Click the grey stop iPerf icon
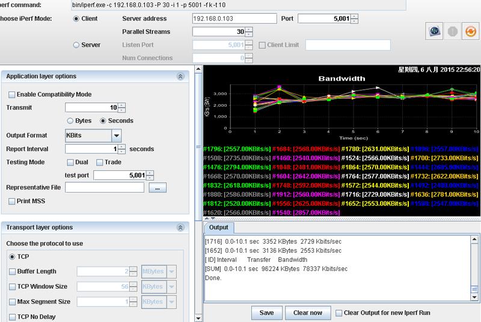The image size is (481, 322). coord(452,32)
